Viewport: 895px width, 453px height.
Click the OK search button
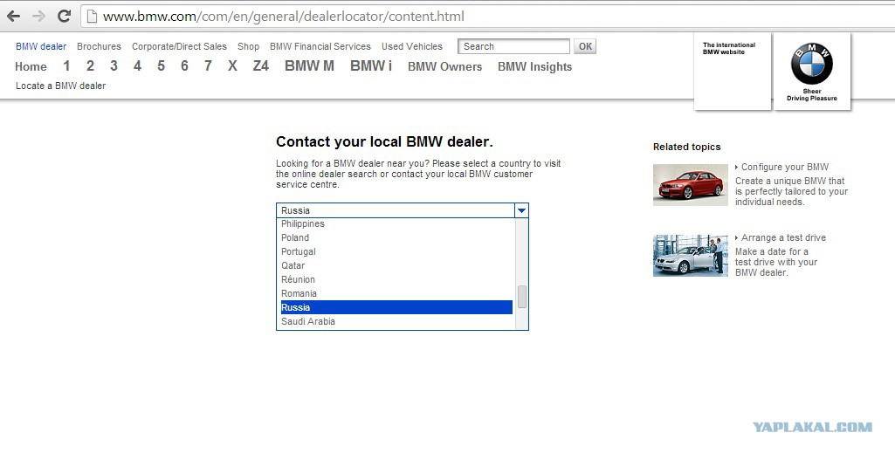pyautogui.click(x=585, y=47)
